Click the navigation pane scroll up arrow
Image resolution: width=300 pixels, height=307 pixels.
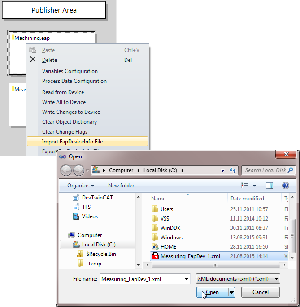pyautogui.click(x=139, y=197)
